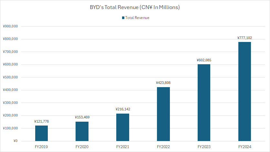The height and width of the screenshot is (152, 270).
Task: Select the Total Revenue legend label
Action: tap(137, 18)
